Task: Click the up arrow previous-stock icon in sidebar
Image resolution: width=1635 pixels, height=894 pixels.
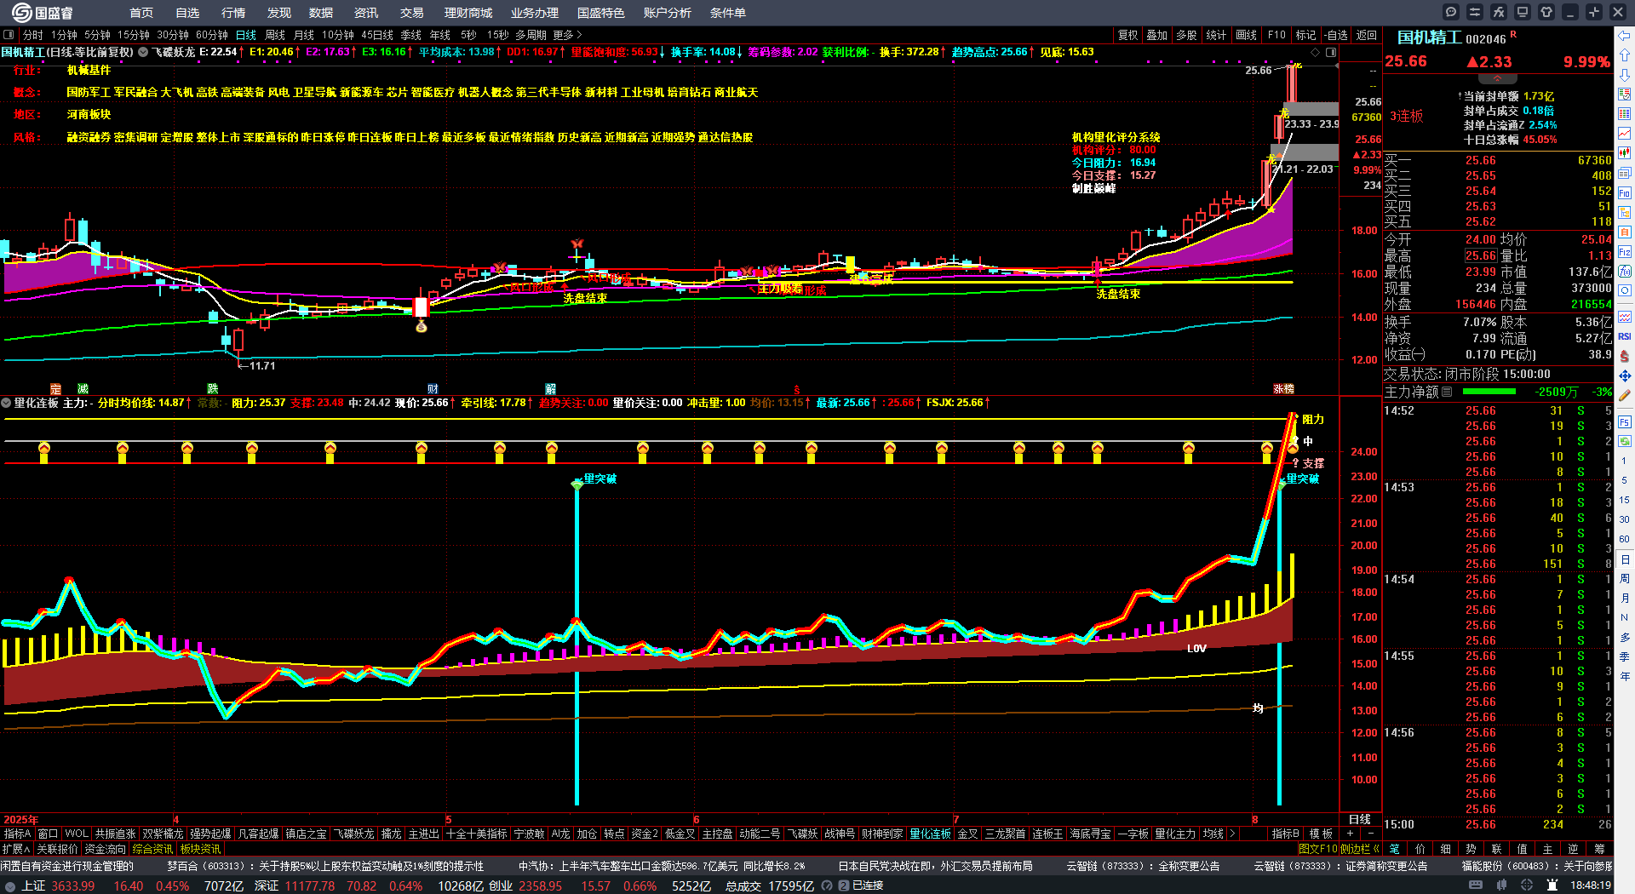Action: [1625, 55]
